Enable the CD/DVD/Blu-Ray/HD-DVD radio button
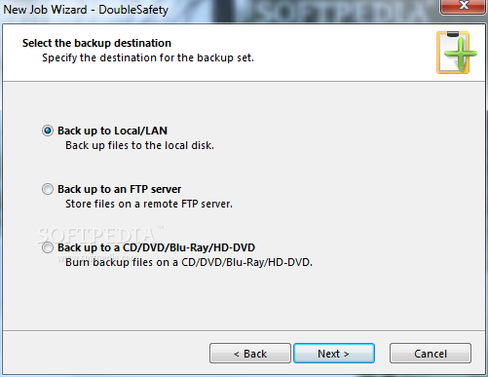This screenshot has width=488, height=377. pyautogui.click(x=48, y=247)
